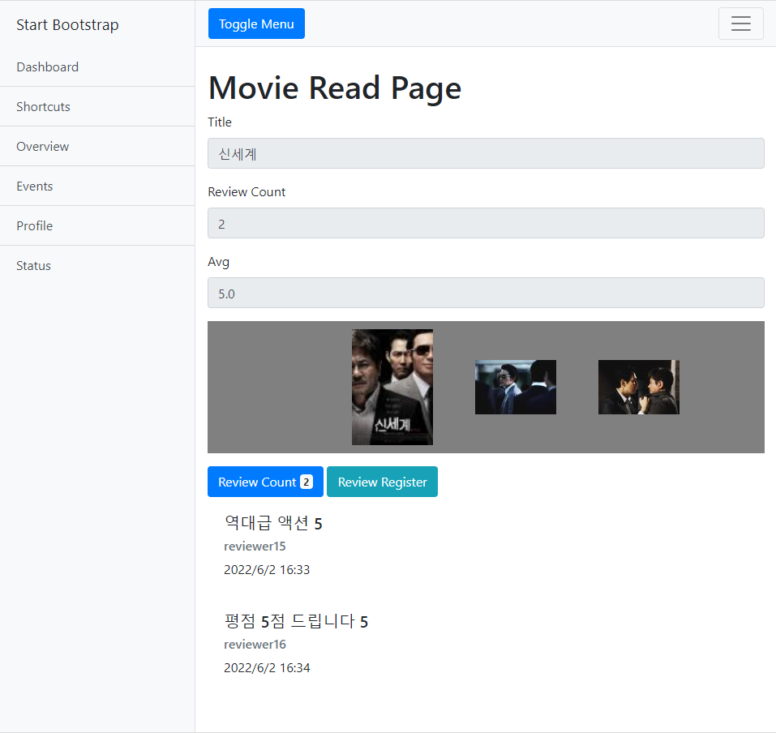Click the Avg field showing 5.0
776x733 pixels.
tap(486, 293)
